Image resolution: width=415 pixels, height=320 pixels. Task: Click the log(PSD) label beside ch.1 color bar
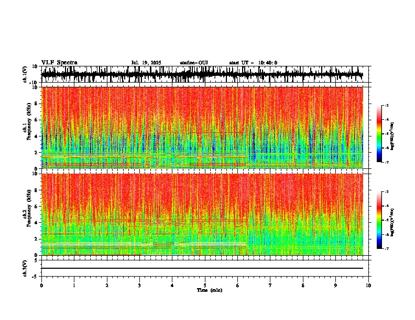(392, 136)
